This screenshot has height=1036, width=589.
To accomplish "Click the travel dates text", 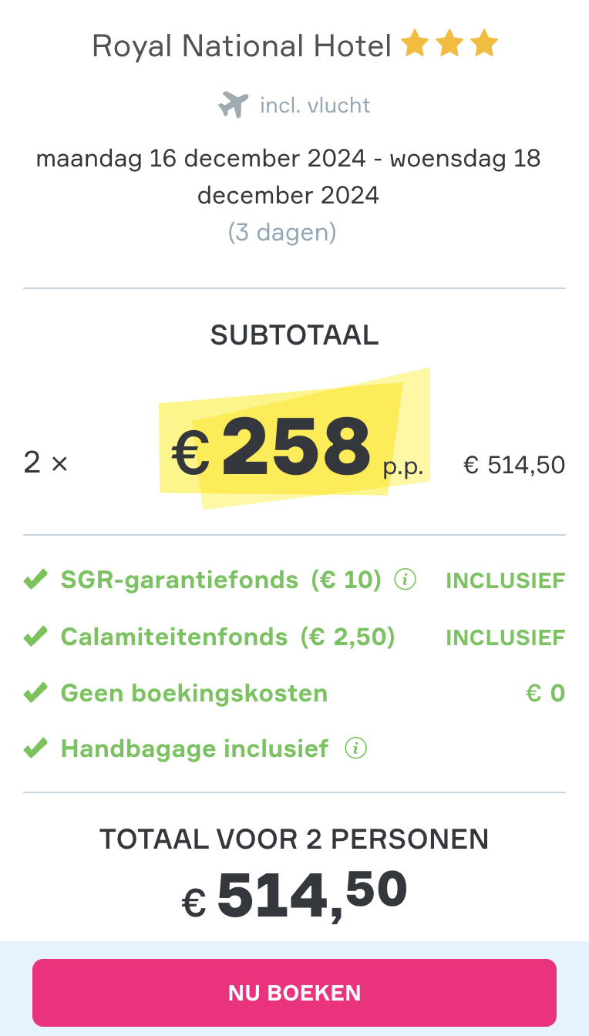I will coord(288,177).
